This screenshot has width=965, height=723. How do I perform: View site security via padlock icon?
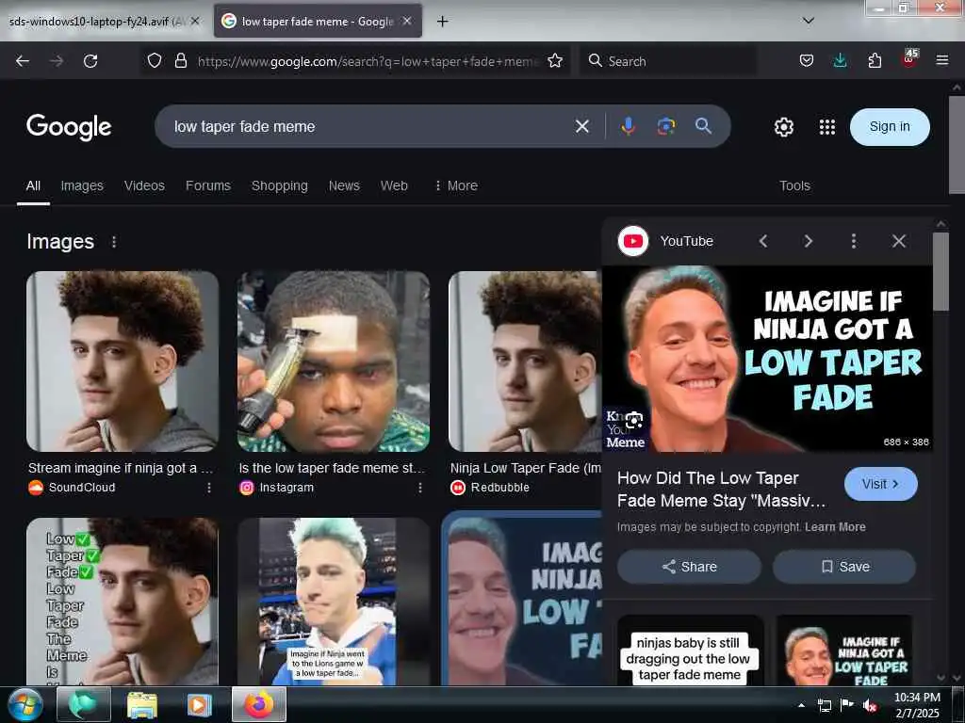click(180, 60)
